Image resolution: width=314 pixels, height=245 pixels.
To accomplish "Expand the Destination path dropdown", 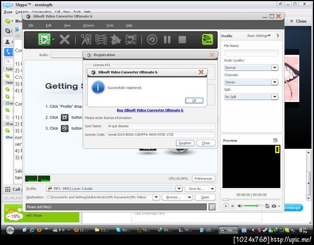I will (156, 197).
